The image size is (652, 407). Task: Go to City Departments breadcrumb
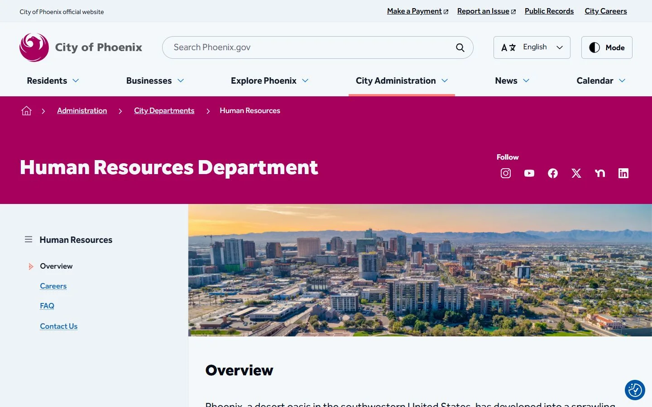(164, 111)
